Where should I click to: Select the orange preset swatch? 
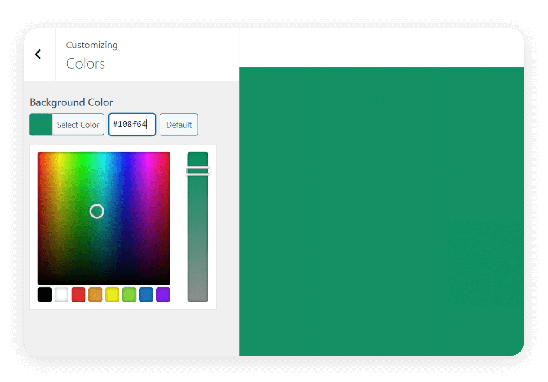95,294
